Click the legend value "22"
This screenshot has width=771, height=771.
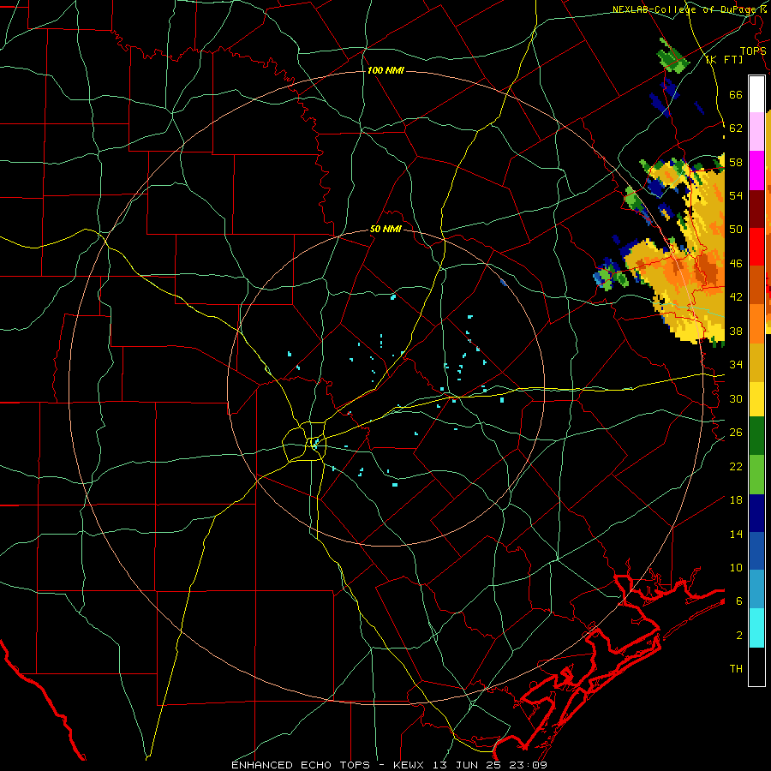[736, 466]
